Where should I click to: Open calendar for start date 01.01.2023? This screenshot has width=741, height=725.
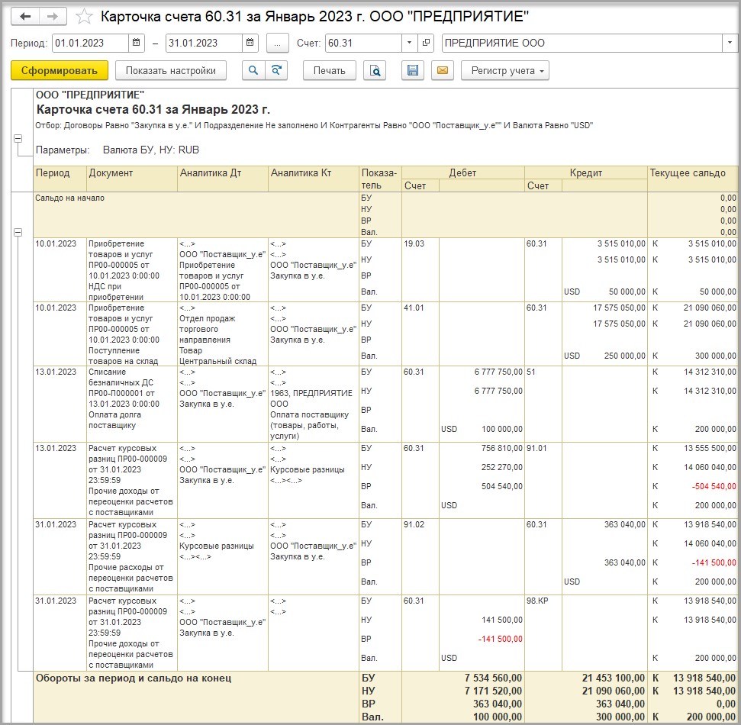click(136, 43)
